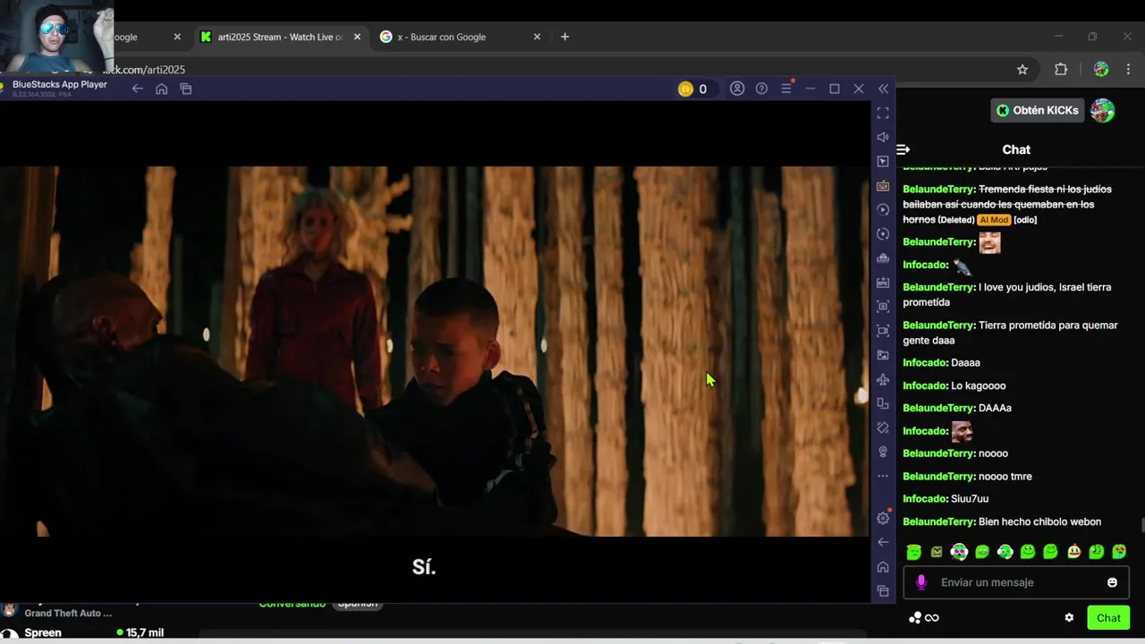
Task: Open the multi-window icon in BlueStacks title bar
Action: pyautogui.click(x=186, y=89)
